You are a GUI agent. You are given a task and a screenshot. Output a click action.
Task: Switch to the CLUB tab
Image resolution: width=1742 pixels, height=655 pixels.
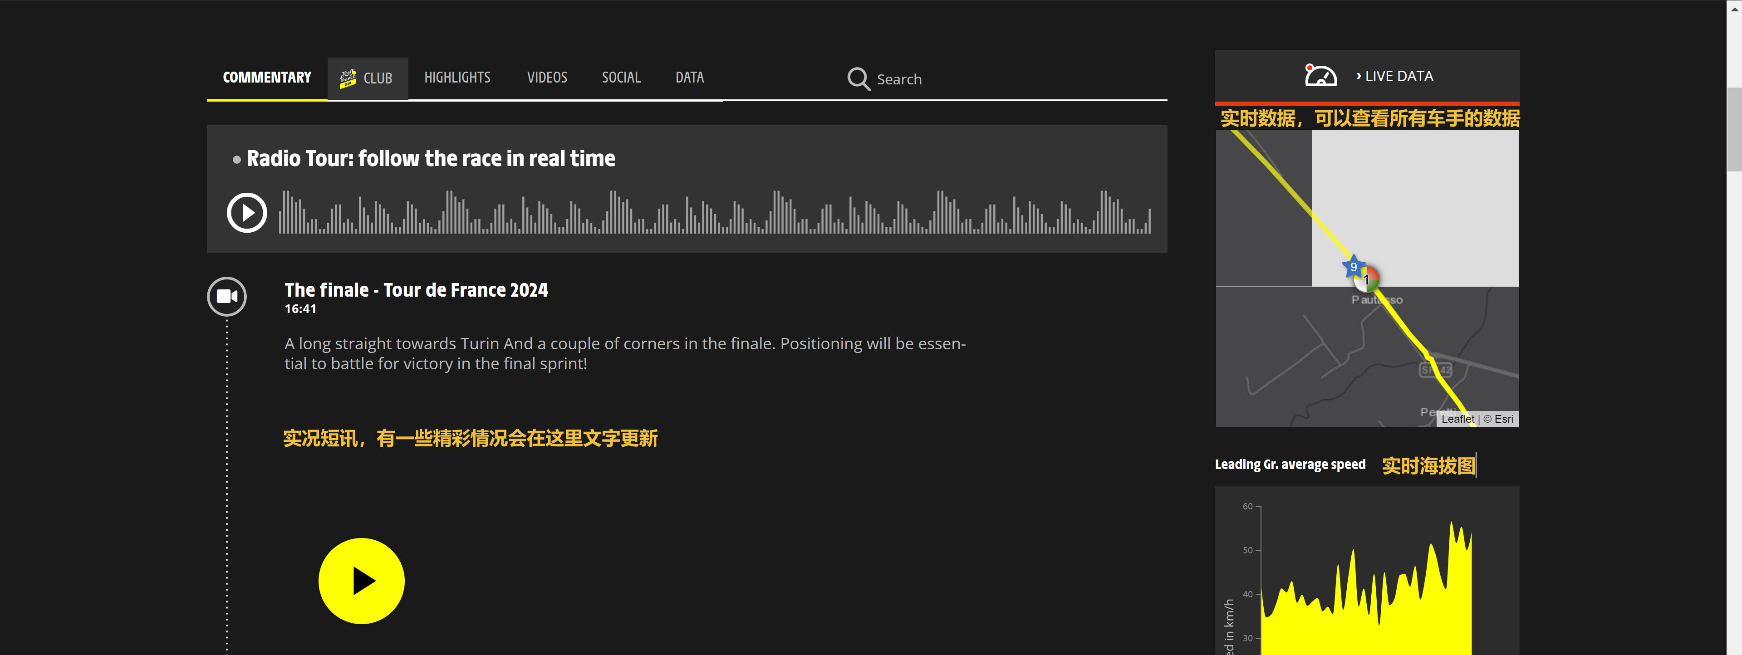tap(367, 78)
